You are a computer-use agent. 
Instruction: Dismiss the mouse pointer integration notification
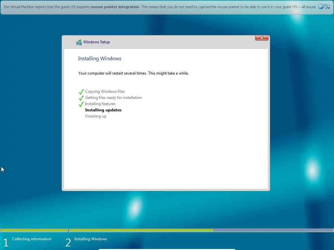(321, 7)
